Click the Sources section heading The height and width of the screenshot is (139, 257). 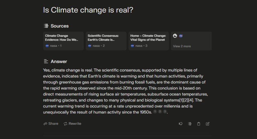coord(59,26)
